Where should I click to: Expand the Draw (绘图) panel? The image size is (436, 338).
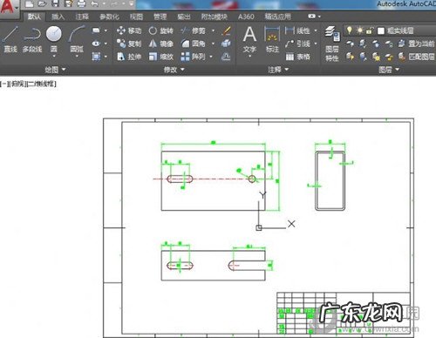(x=55, y=70)
